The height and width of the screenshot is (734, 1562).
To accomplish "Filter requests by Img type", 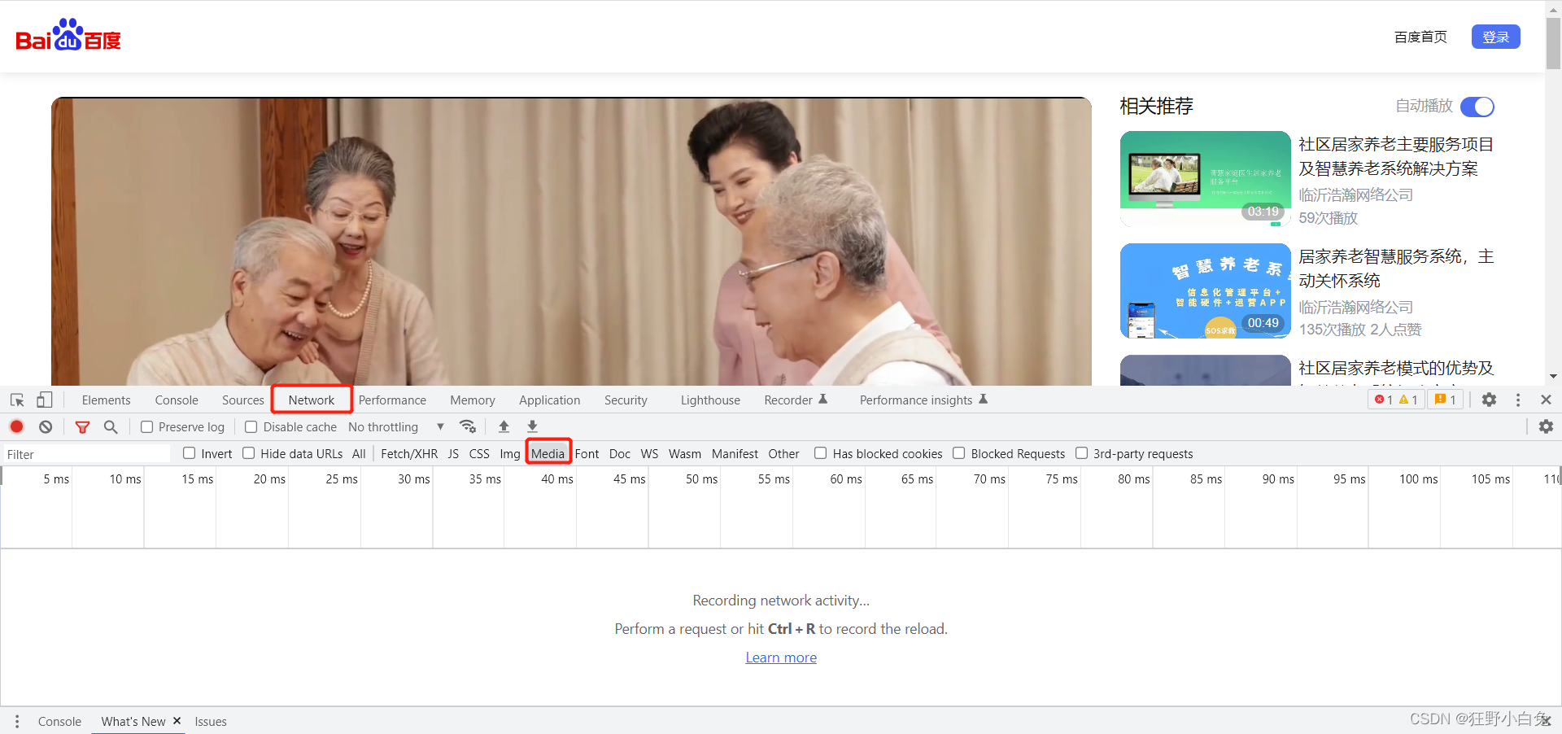I will [x=510, y=453].
